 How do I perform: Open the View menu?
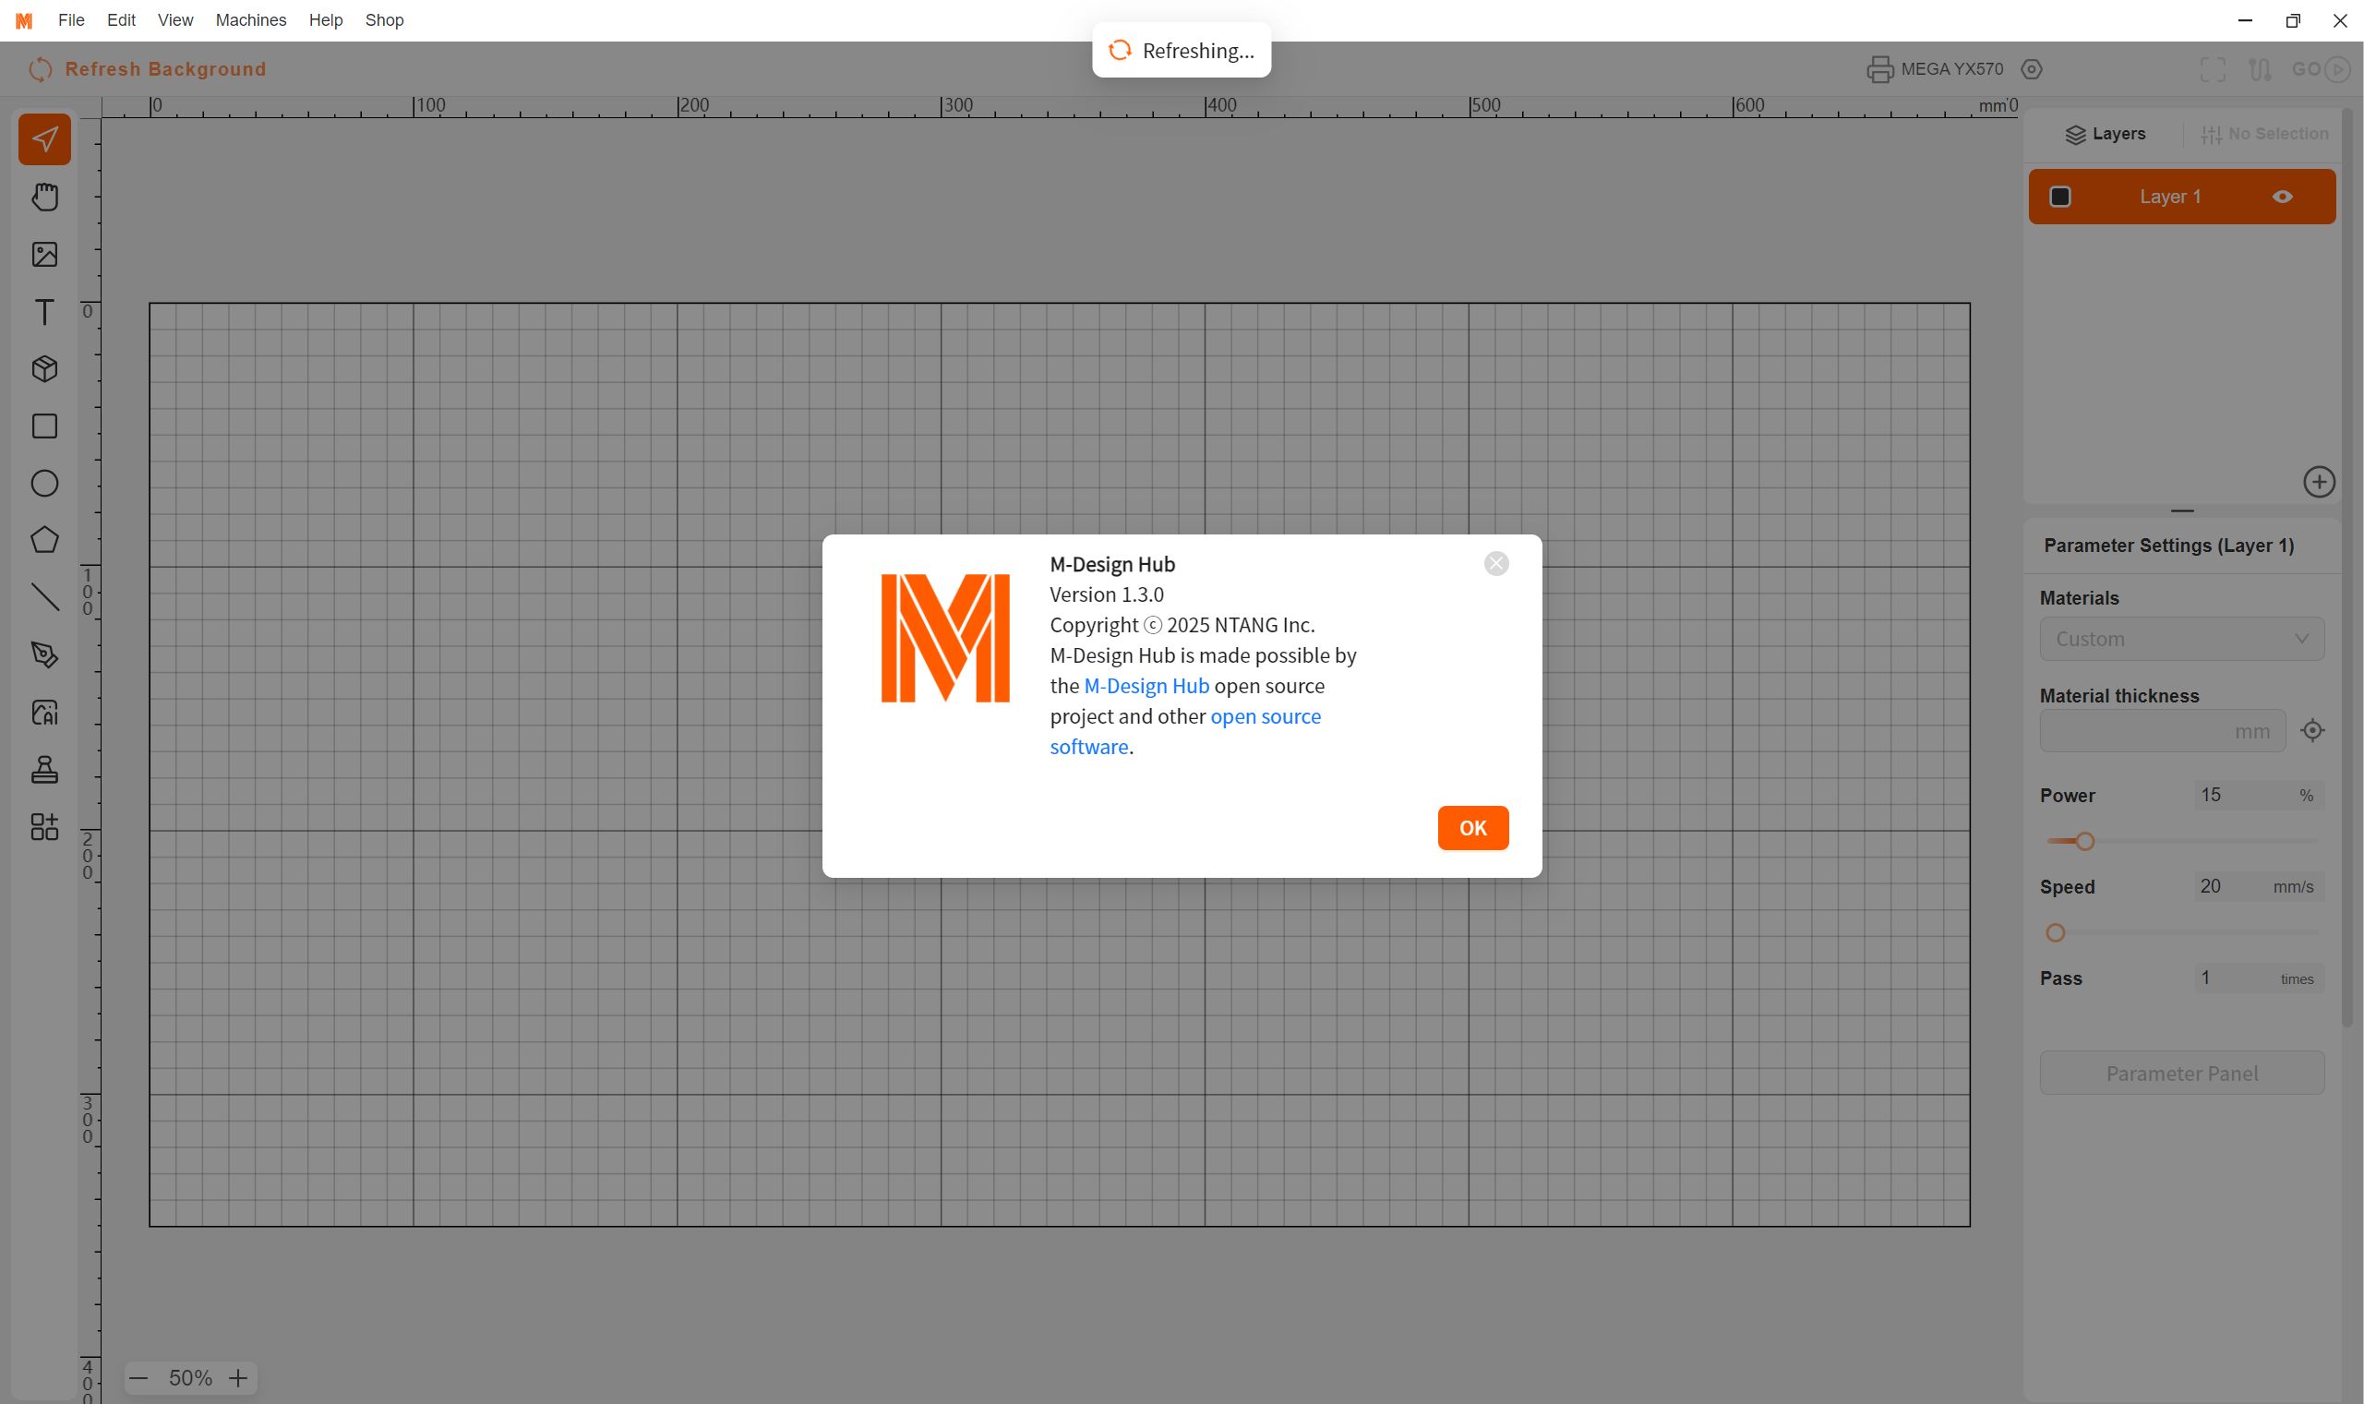175,20
